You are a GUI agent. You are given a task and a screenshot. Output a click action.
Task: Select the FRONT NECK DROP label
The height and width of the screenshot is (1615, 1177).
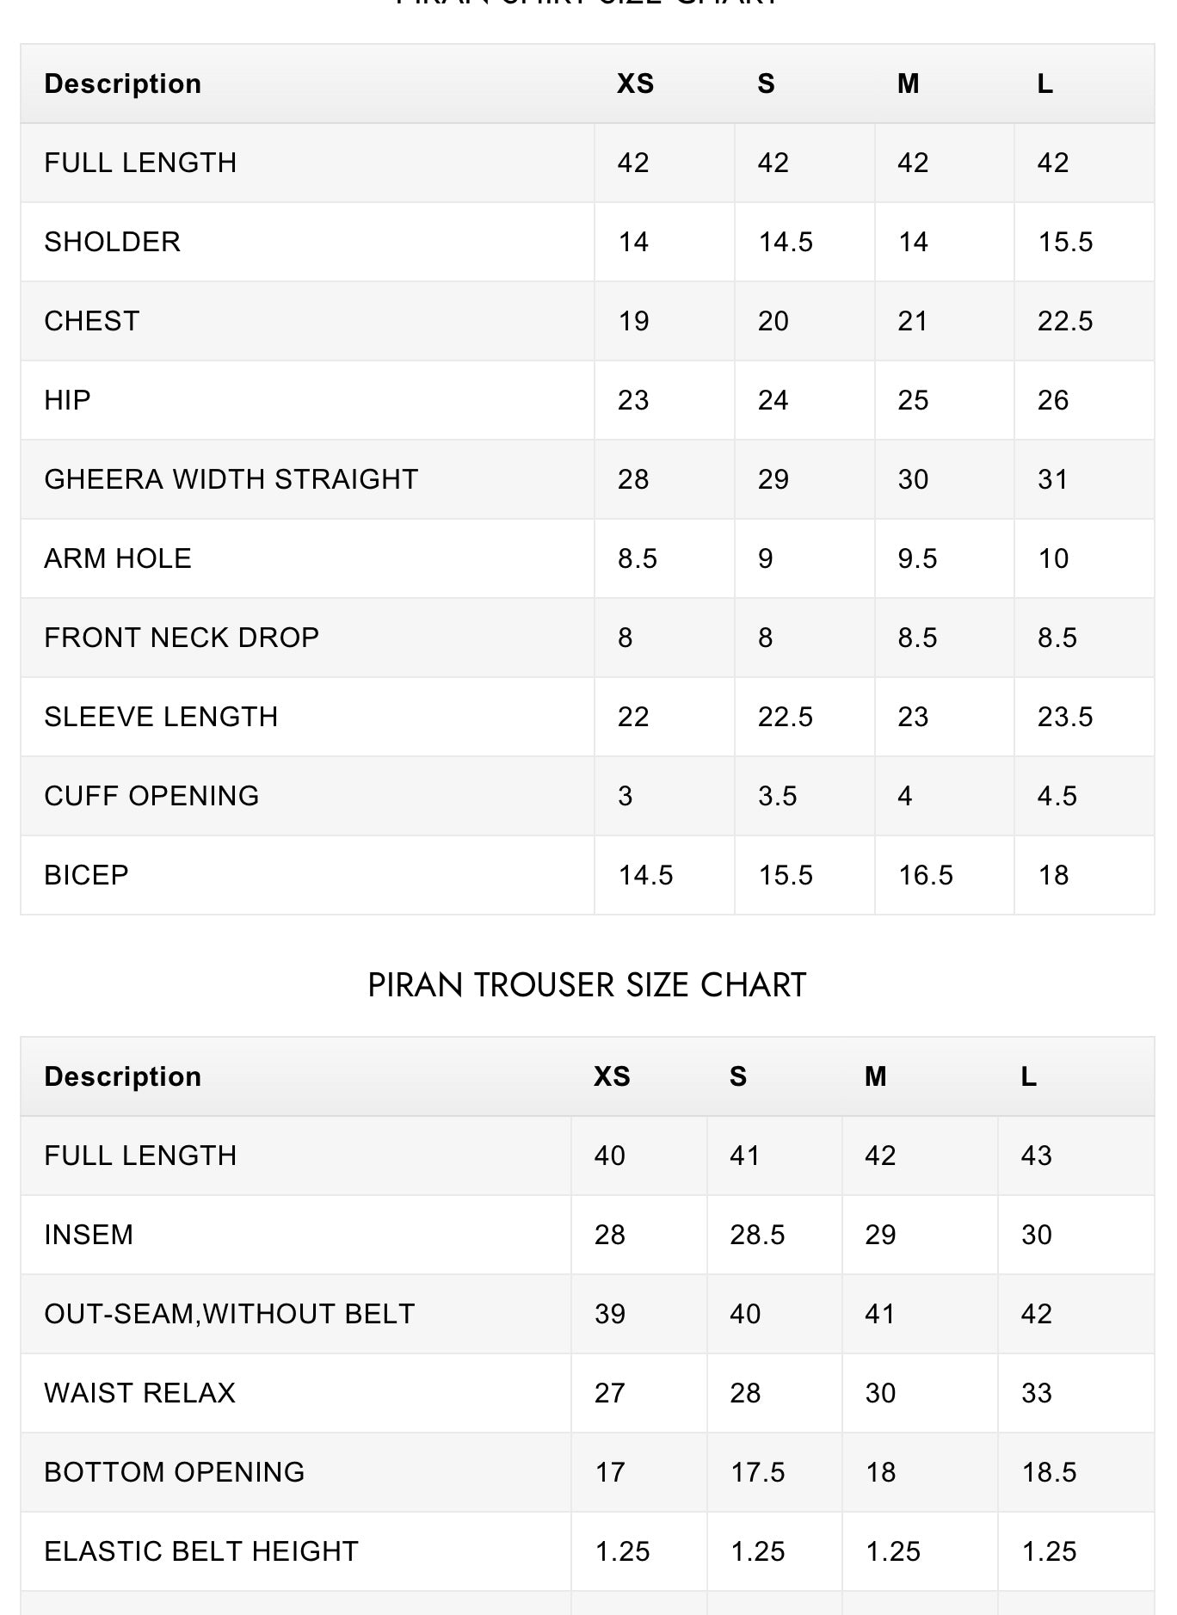tap(182, 638)
